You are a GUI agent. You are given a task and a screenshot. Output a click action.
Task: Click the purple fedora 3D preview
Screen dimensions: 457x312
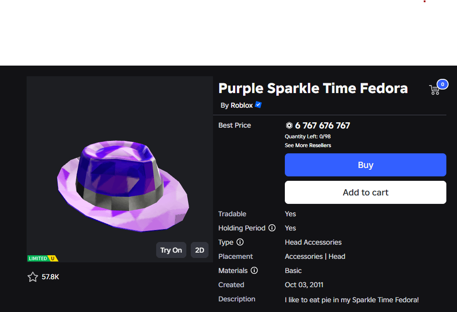pyautogui.click(x=122, y=186)
